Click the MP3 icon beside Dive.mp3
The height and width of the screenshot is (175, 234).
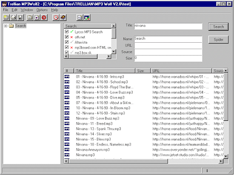pyautogui.click(x=67, y=97)
